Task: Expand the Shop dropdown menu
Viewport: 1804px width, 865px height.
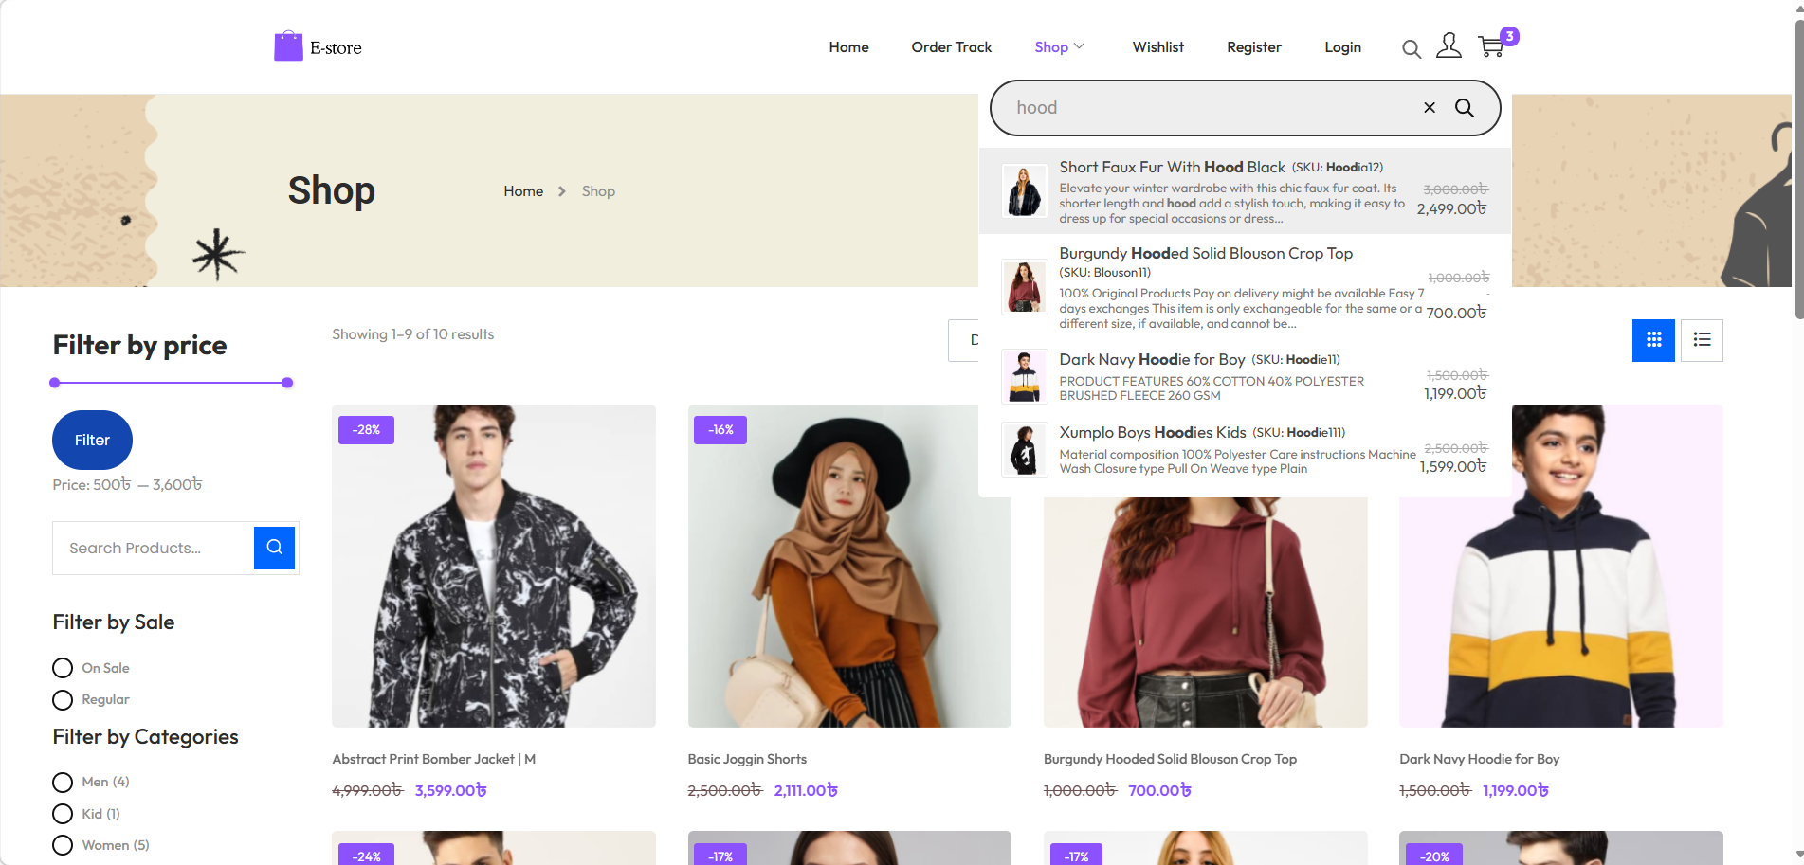Action: (1059, 47)
